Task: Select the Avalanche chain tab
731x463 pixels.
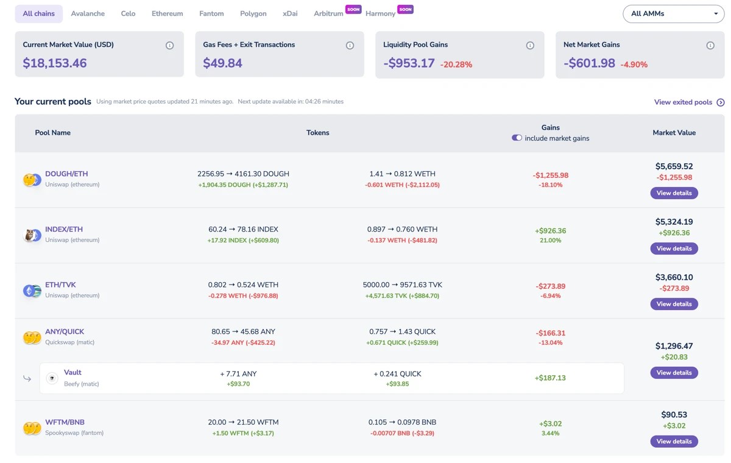Action: pos(88,13)
